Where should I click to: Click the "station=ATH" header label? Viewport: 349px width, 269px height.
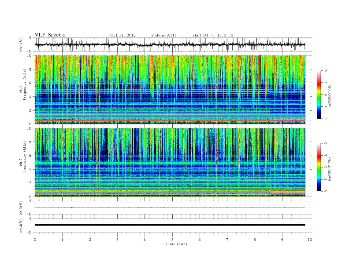(x=163, y=35)
